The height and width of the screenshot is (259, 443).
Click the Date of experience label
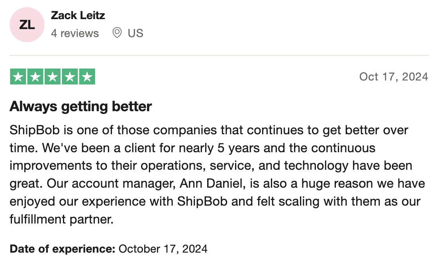[x=63, y=249]
